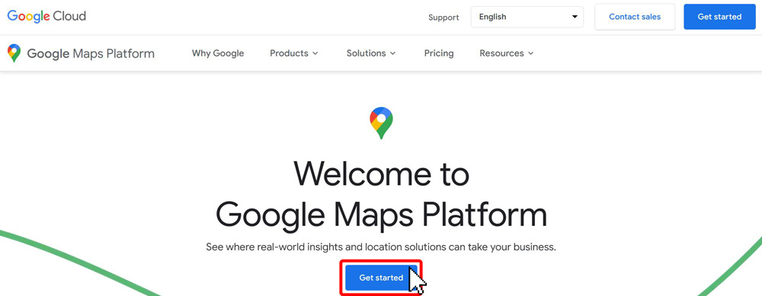Open the English language dropdown
The width and height of the screenshot is (762, 296).
click(527, 17)
